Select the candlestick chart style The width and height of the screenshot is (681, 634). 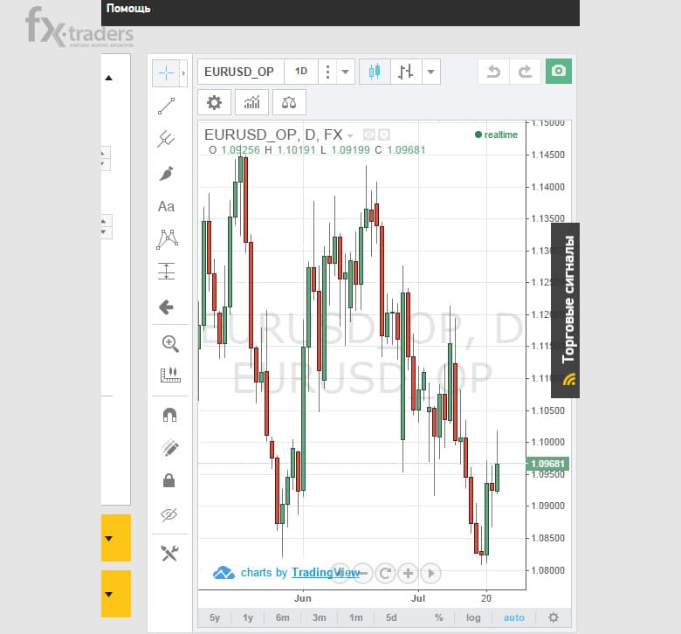click(375, 72)
